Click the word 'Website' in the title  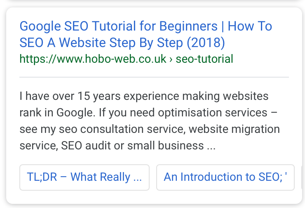[x=82, y=43]
